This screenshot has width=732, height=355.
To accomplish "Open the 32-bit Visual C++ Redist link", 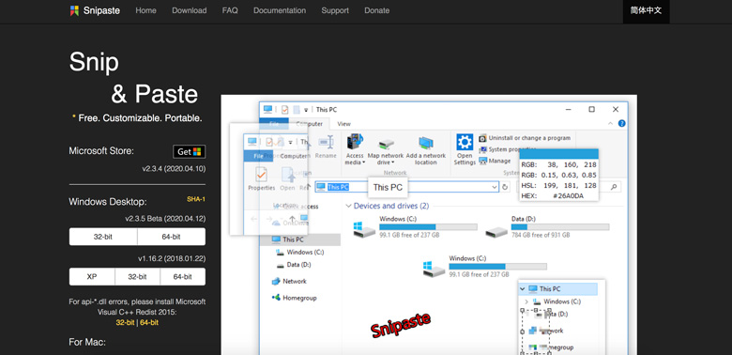I will point(125,322).
